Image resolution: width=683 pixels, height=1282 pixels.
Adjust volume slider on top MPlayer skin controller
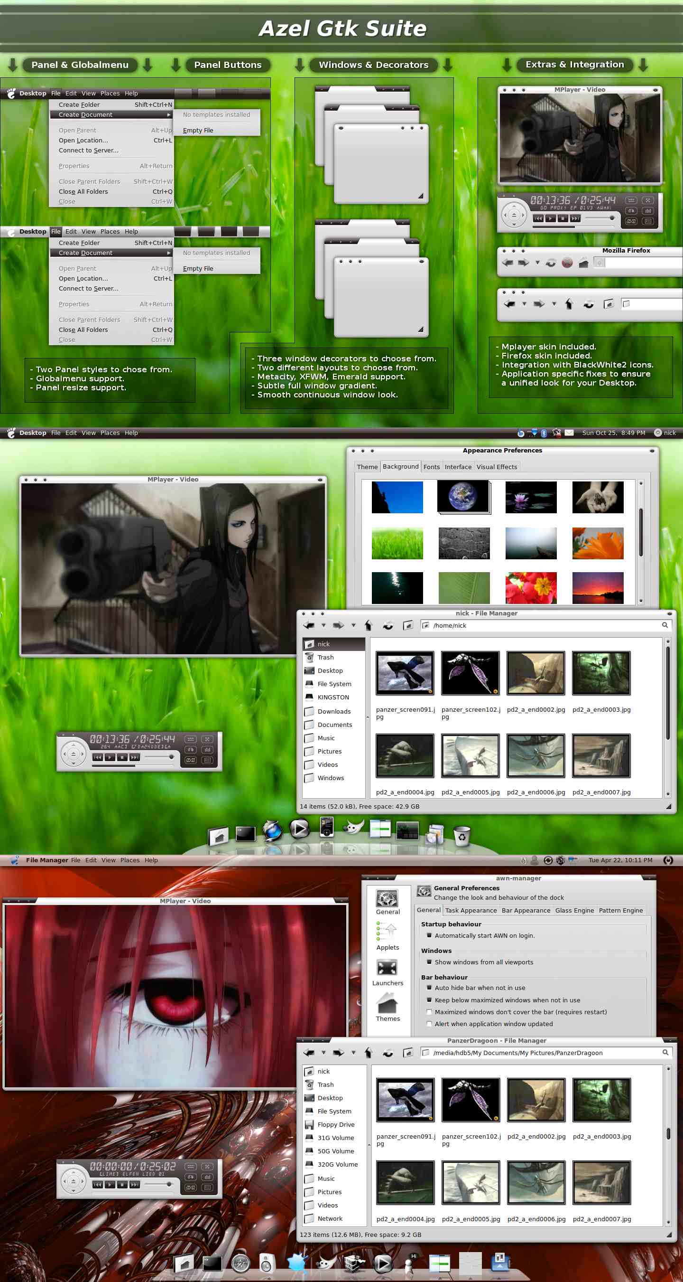tap(600, 218)
